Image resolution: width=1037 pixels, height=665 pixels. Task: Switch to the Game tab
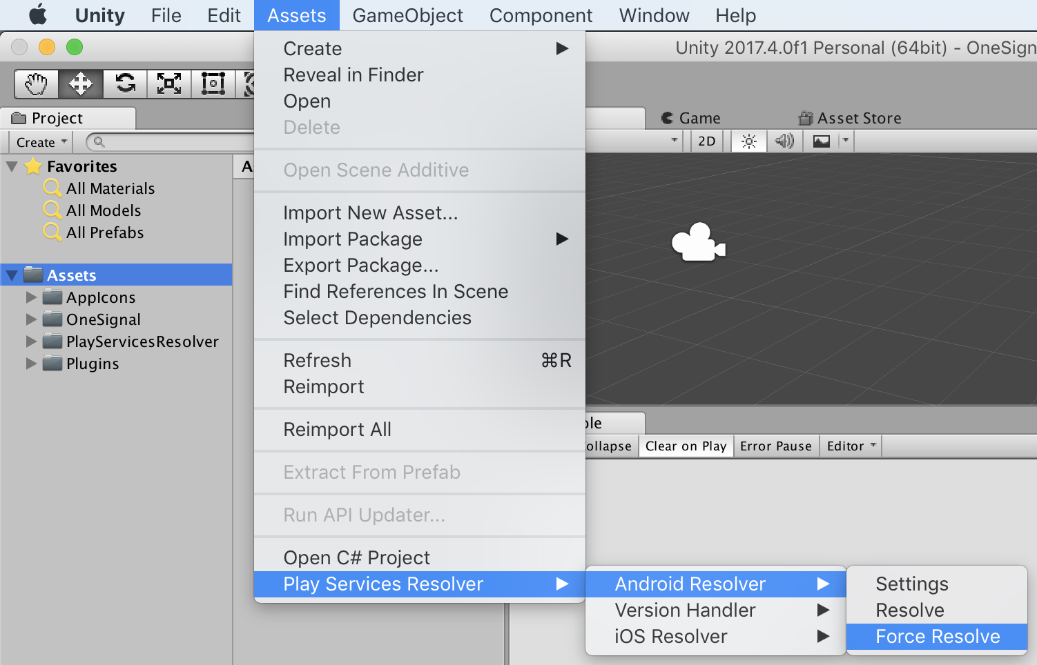click(690, 118)
